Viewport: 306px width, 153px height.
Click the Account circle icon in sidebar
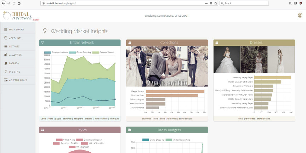coord(6,38)
